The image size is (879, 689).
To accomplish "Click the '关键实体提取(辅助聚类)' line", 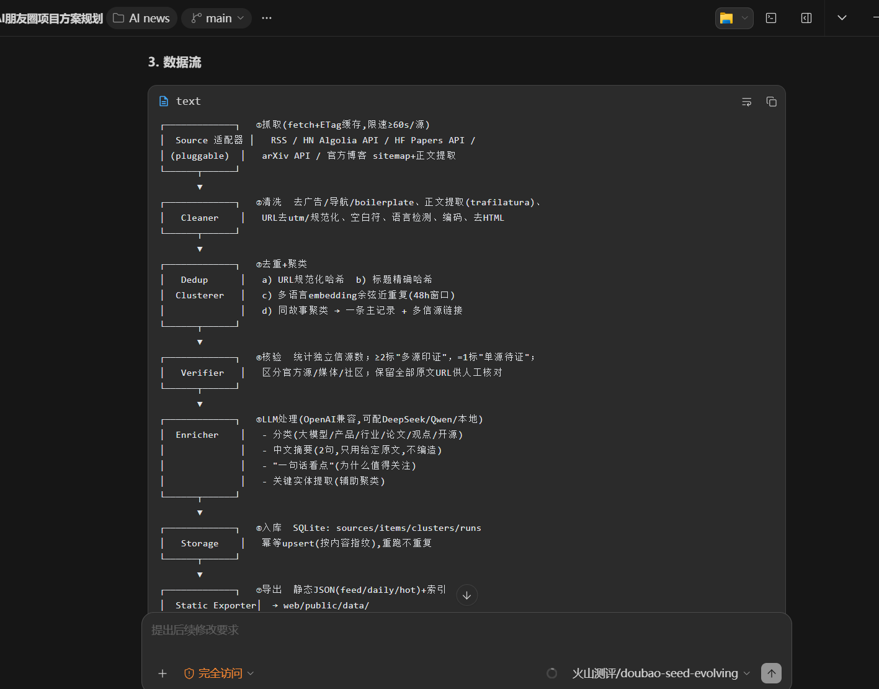I will coord(323,481).
